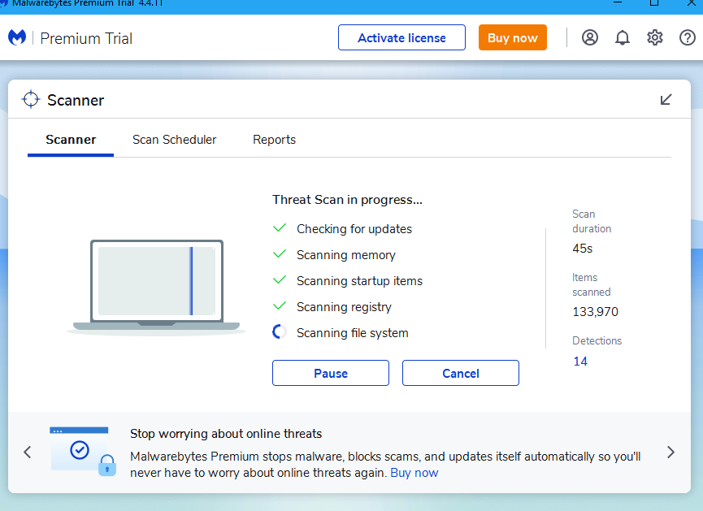Show next promo with right chevron
The image size is (703, 511).
click(x=670, y=452)
